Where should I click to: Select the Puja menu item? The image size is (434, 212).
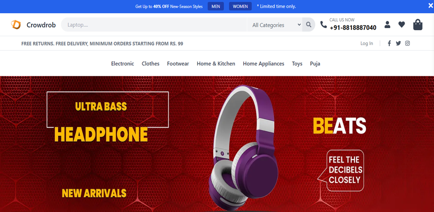tap(315, 64)
